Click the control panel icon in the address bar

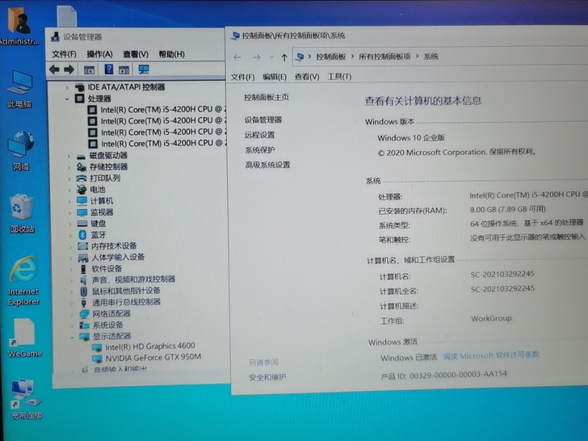(300, 57)
